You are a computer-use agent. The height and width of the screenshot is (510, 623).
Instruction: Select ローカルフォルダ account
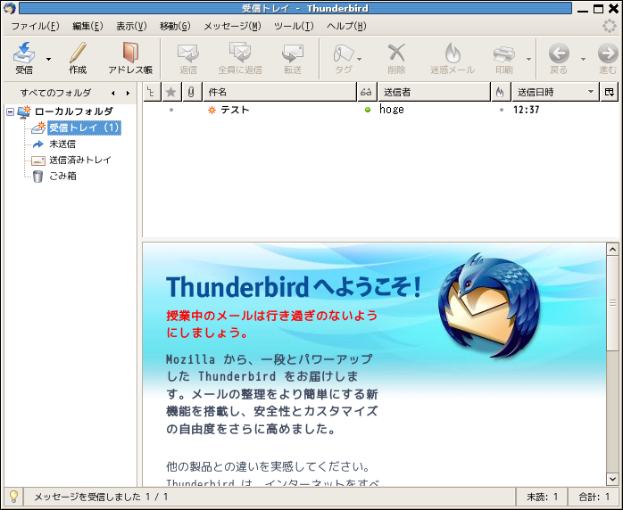coord(74,111)
